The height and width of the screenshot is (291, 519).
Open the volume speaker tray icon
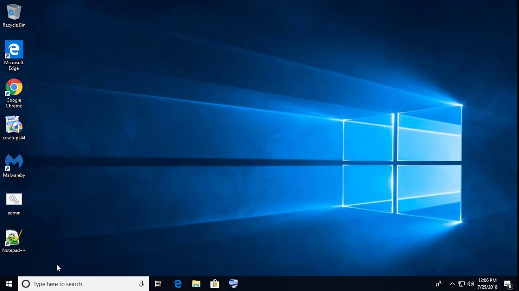tap(470, 284)
